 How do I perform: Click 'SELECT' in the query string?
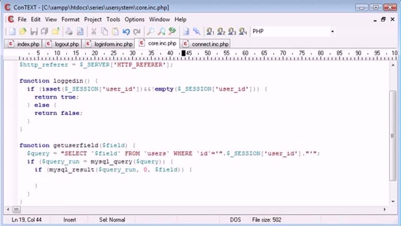pos(76,153)
